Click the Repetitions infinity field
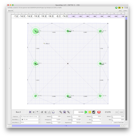This screenshot has height=137, width=135. (x=76, y=123)
